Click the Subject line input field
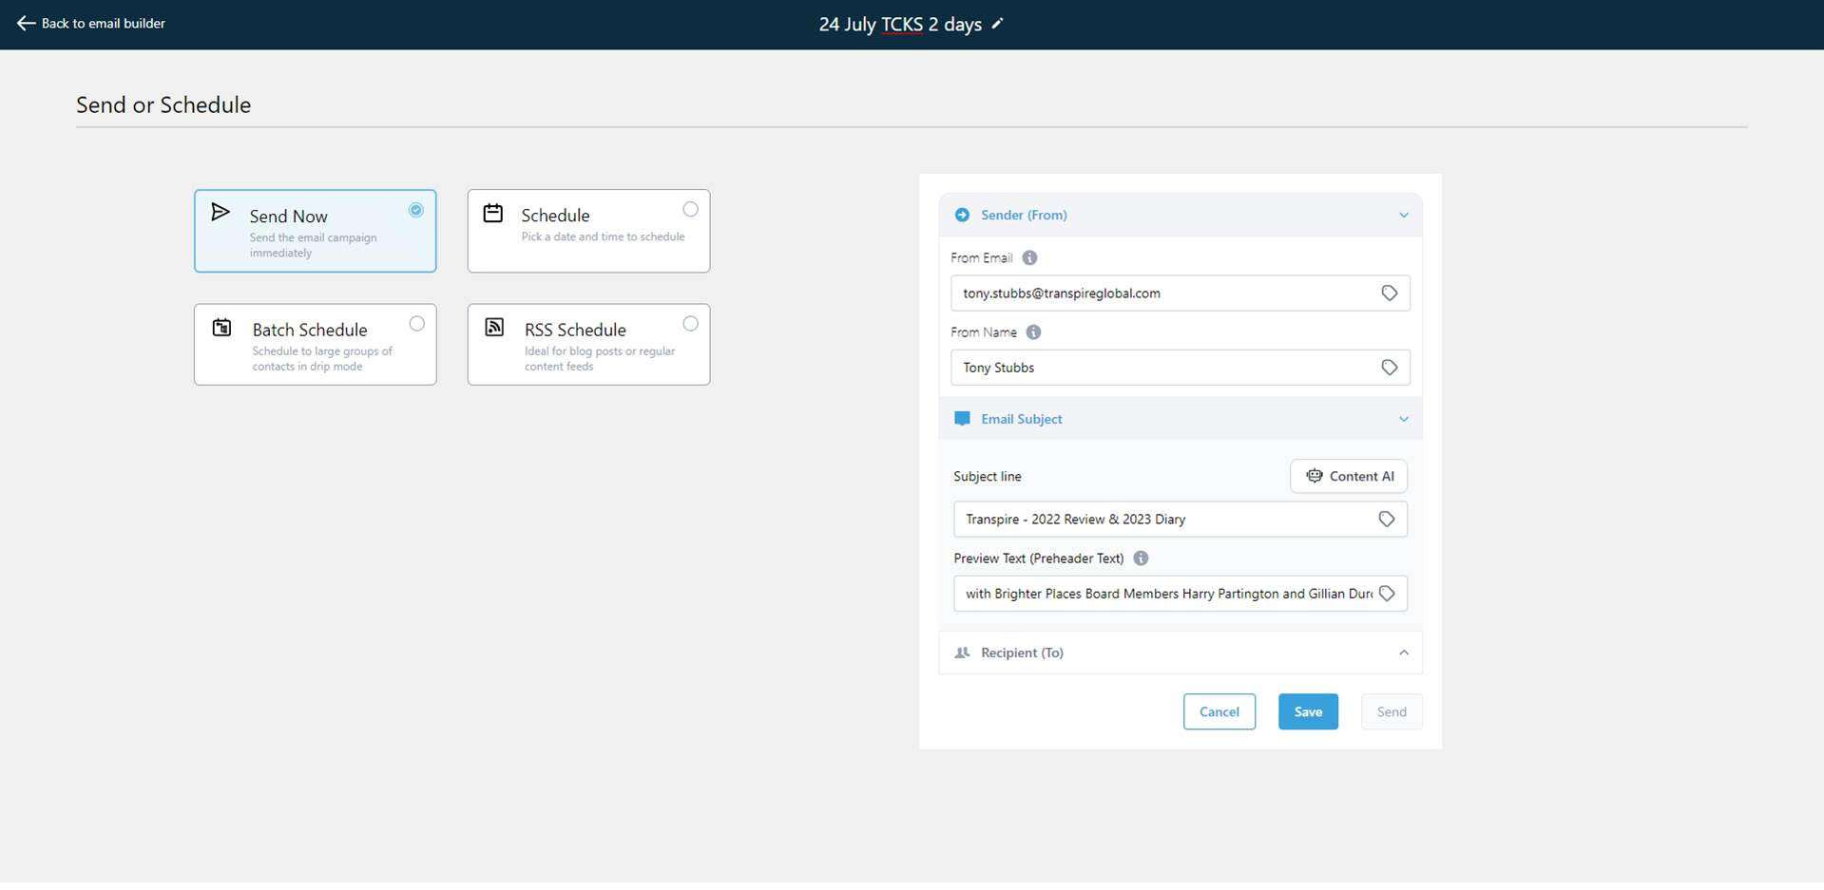Viewport: 1824px width, 890px height. coord(1180,520)
